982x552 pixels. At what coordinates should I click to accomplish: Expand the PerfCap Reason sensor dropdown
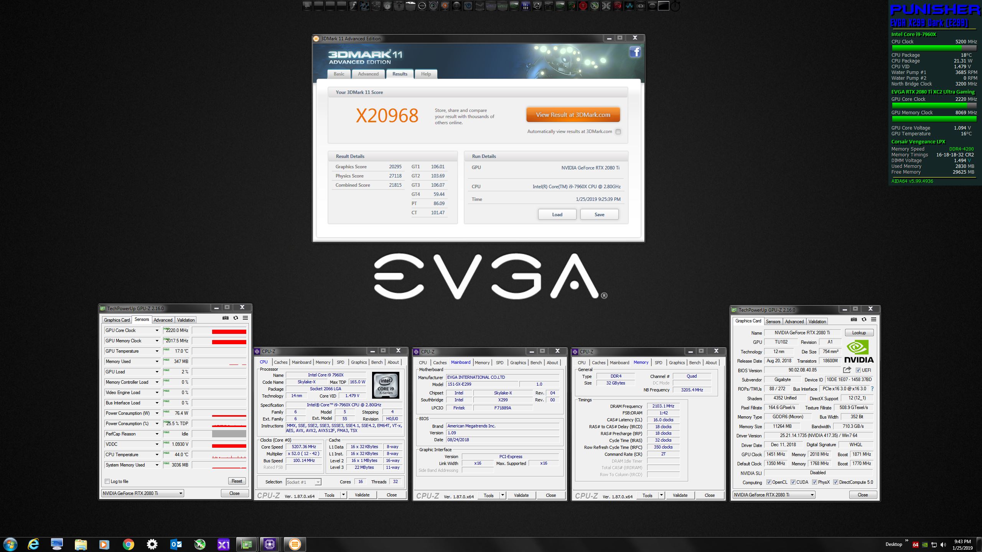click(157, 434)
